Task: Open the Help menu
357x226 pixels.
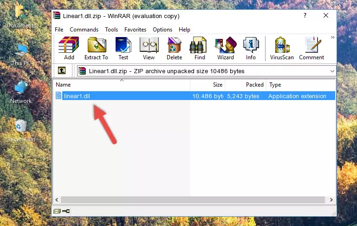Action: tap(184, 30)
